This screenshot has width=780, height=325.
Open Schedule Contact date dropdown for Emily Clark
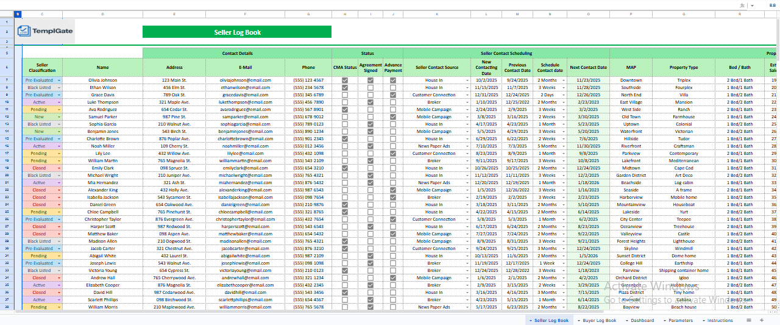[x=563, y=168]
